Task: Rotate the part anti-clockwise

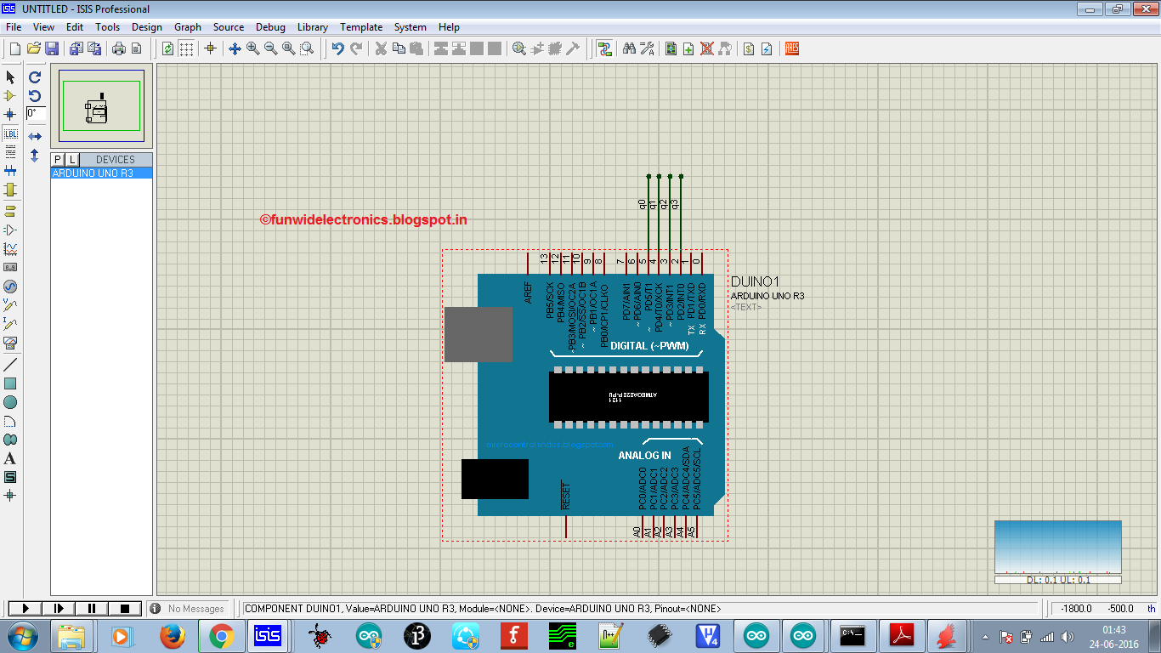Action: point(35,95)
